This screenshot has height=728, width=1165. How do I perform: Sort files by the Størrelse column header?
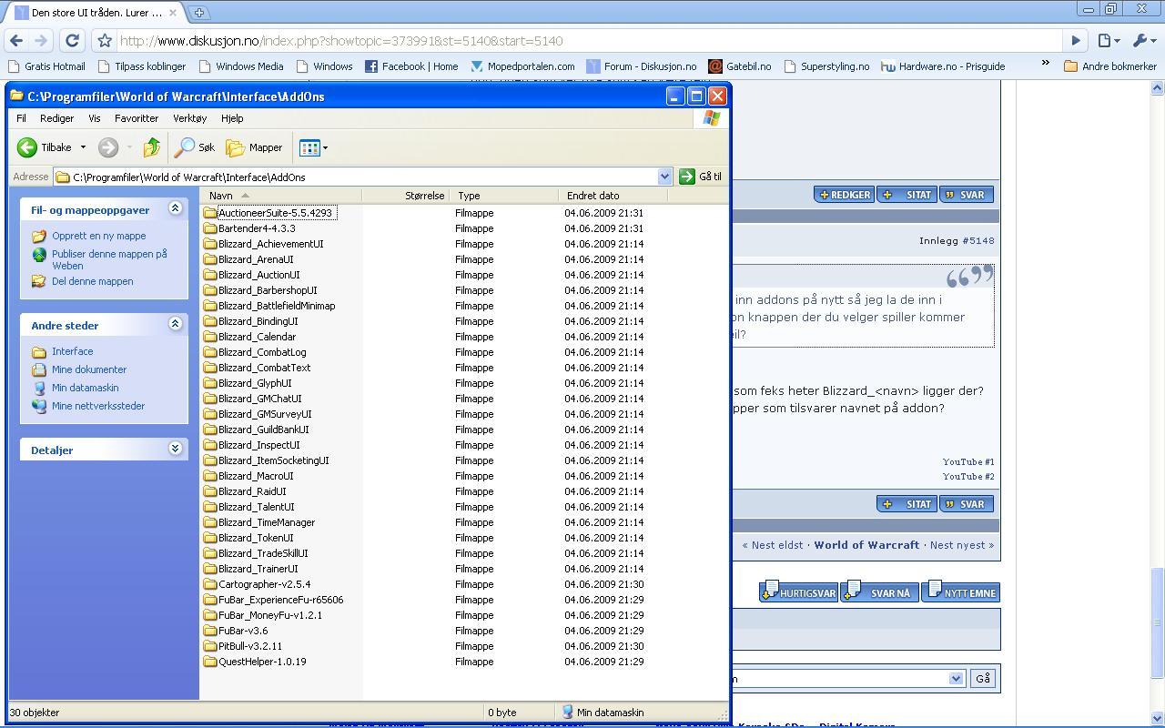[x=405, y=196]
